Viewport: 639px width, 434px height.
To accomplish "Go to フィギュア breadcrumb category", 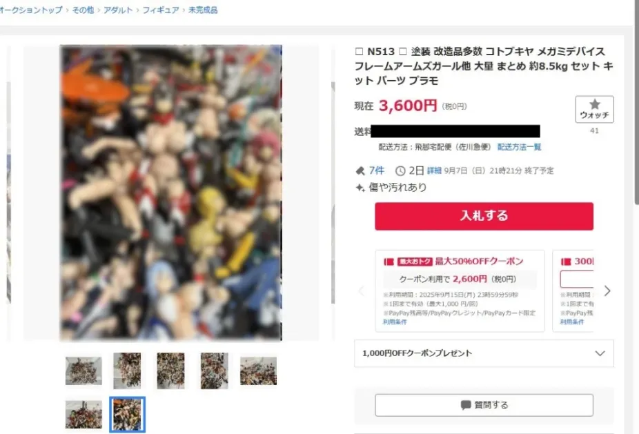I will [161, 10].
